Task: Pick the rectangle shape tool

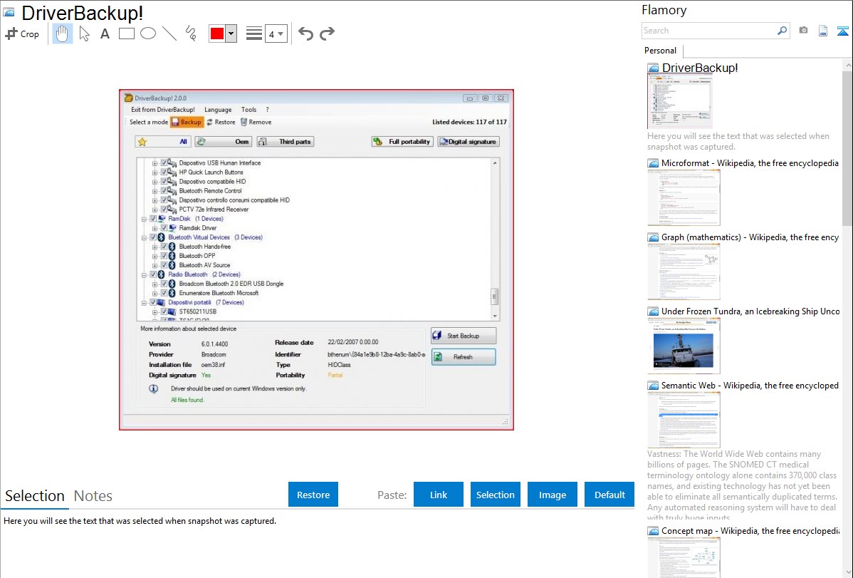Action: [x=126, y=33]
